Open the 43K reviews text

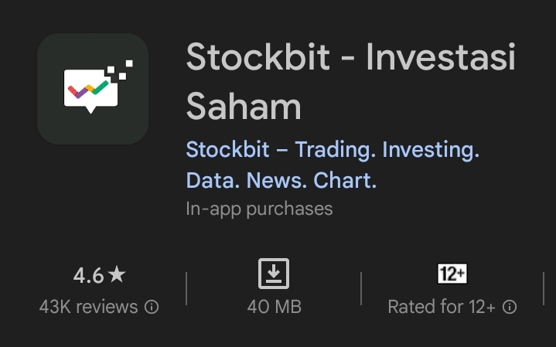pyautogui.click(x=88, y=307)
